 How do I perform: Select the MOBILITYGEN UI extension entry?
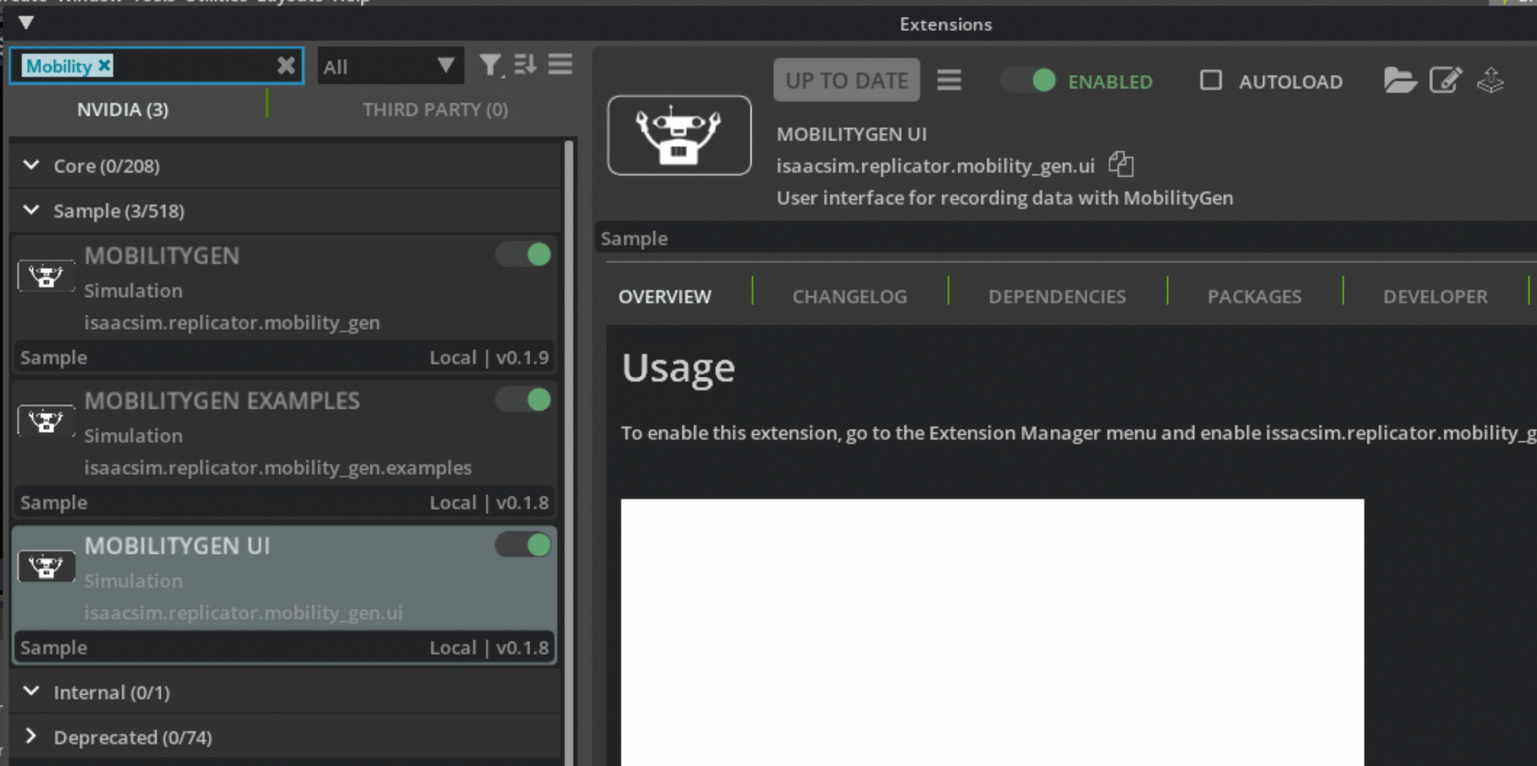click(x=284, y=594)
